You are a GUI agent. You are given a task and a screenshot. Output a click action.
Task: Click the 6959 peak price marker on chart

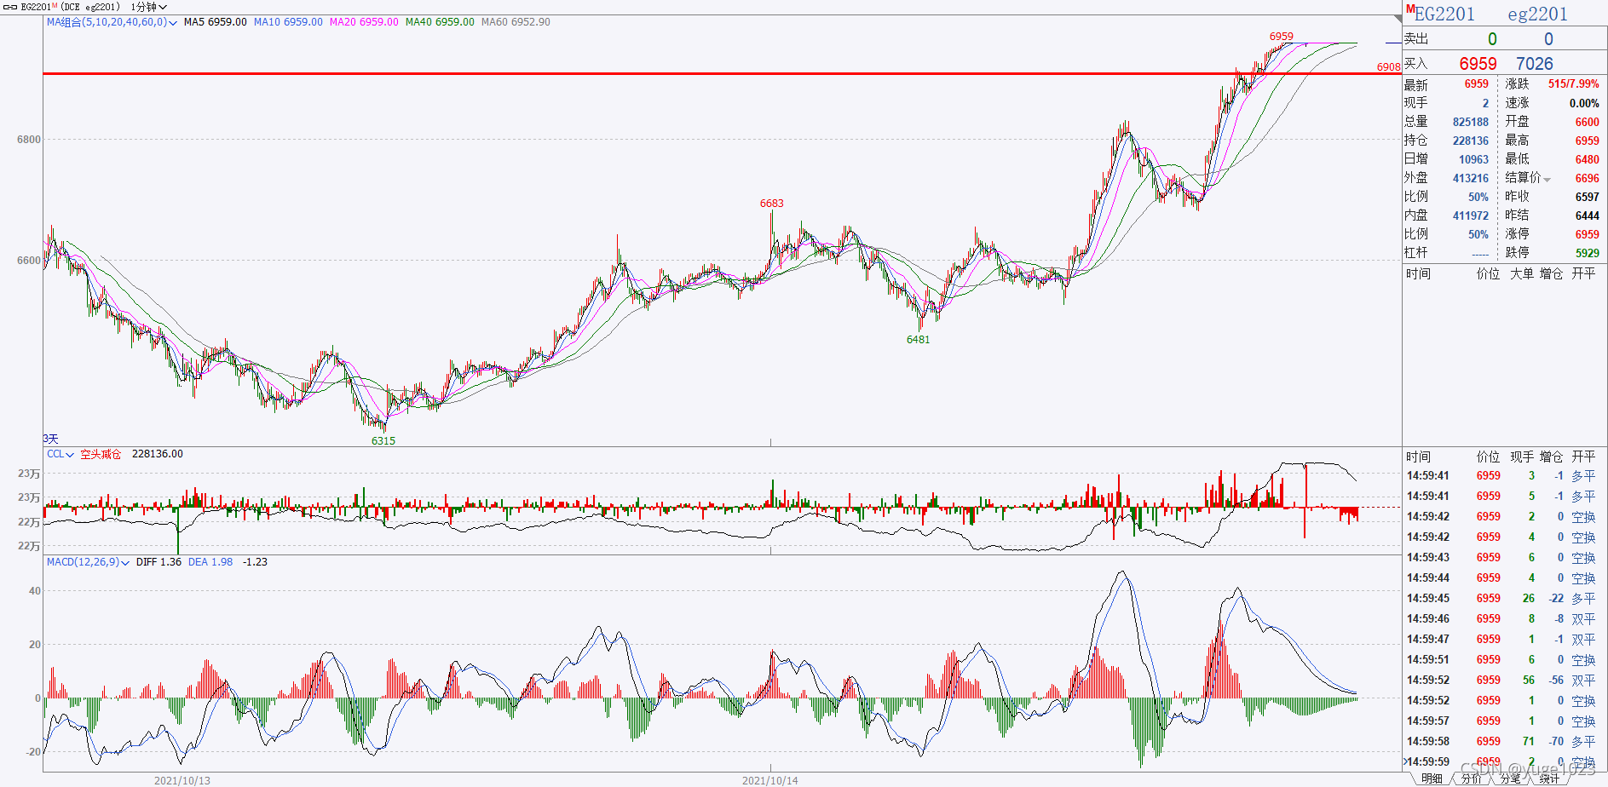[x=1281, y=37]
